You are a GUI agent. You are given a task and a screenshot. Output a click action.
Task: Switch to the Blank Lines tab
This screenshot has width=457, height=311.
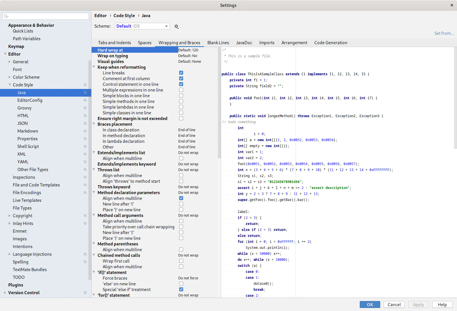pyautogui.click(x=218, y=43)
